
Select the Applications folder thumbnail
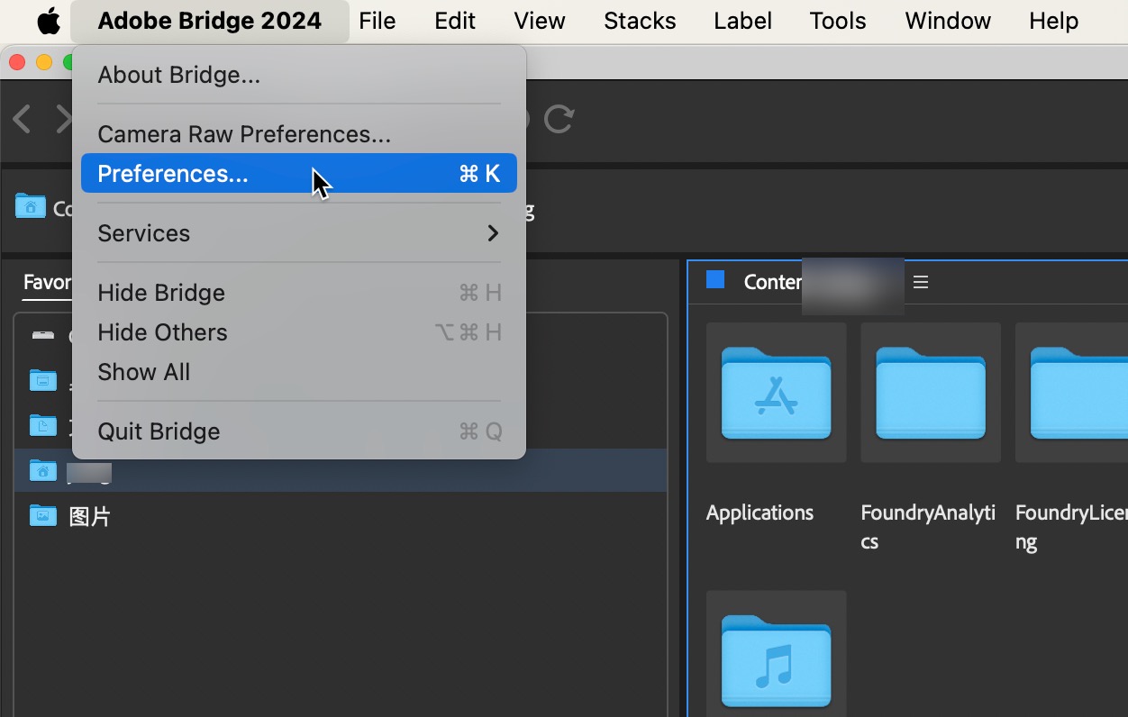(x=776, y=393)
